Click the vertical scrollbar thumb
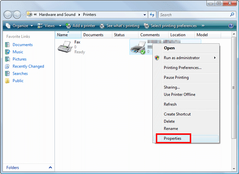Image resolution: width=239 pixels, height=174 pixels. (x=234, y=87)
